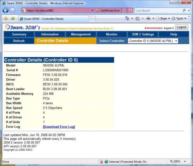Click the 224 MB available memory value
193x166 pixels.
click(x=48, y=94)
